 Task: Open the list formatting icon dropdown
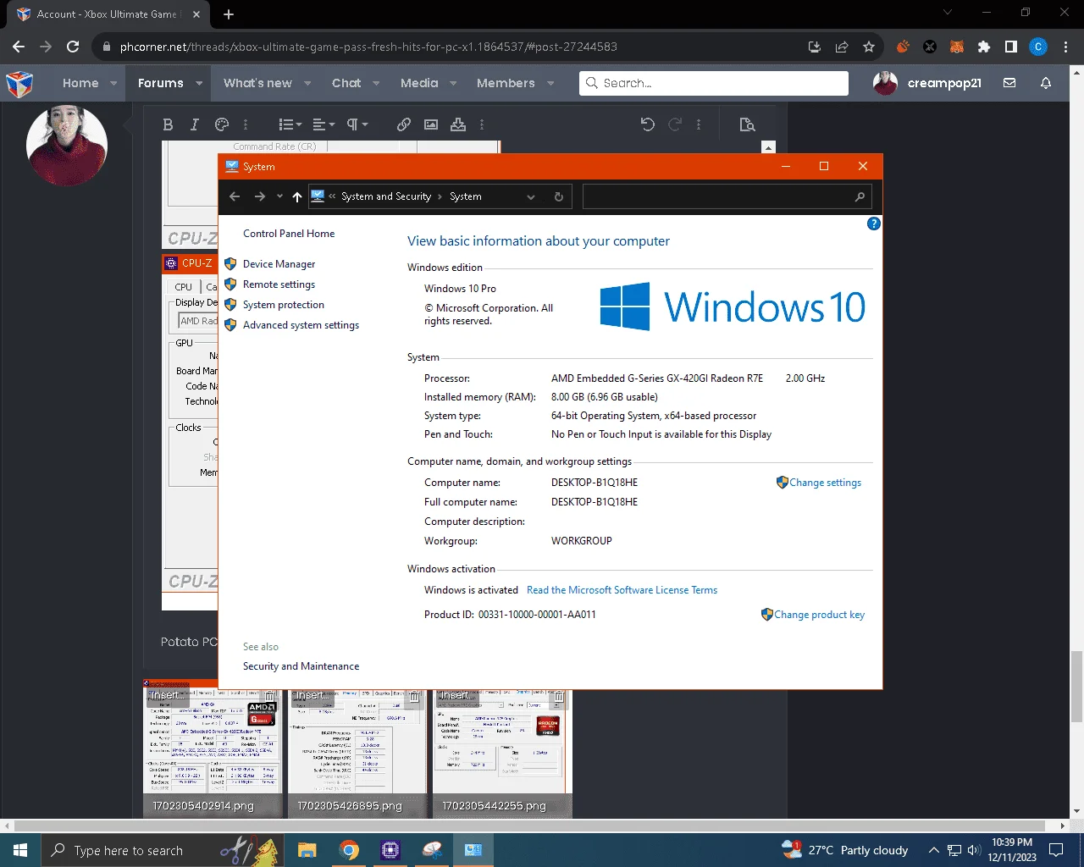click(290, 124)
